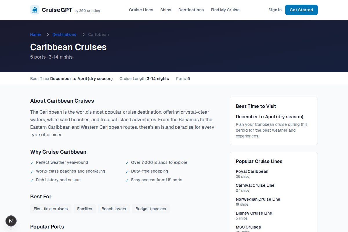This screenshot has width=348, height=232.
Task: Open Norwegian Cruise Line details
Action: coord(258,199)
